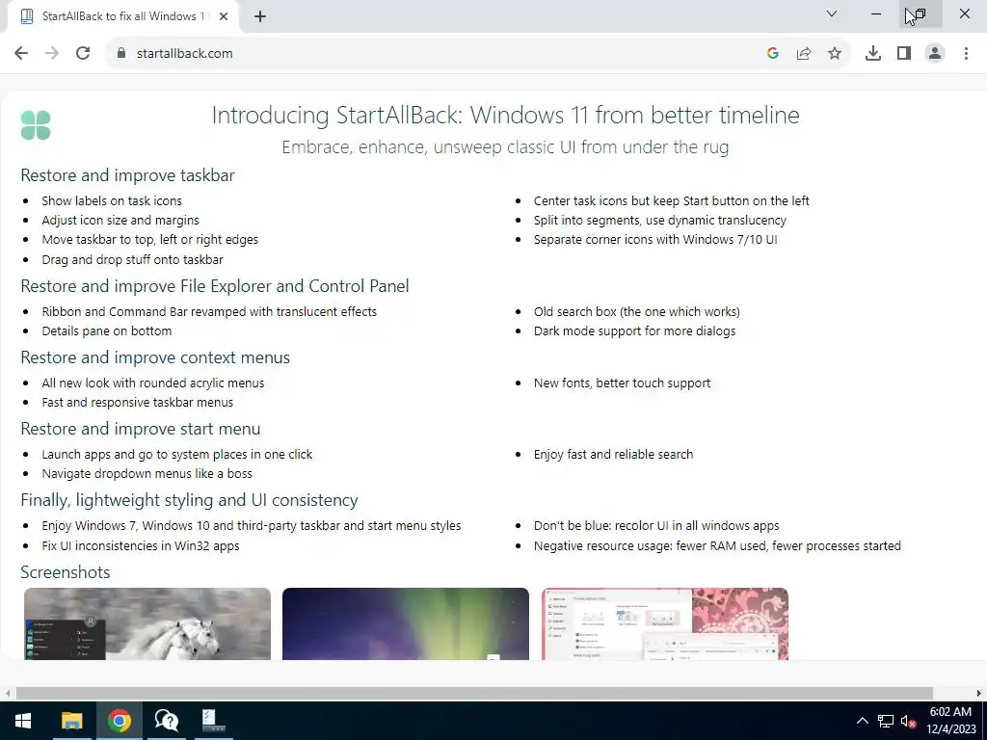Click the 'Screenshots' heading
Viewport: 987px width, 740px height.
click(66, 572)
